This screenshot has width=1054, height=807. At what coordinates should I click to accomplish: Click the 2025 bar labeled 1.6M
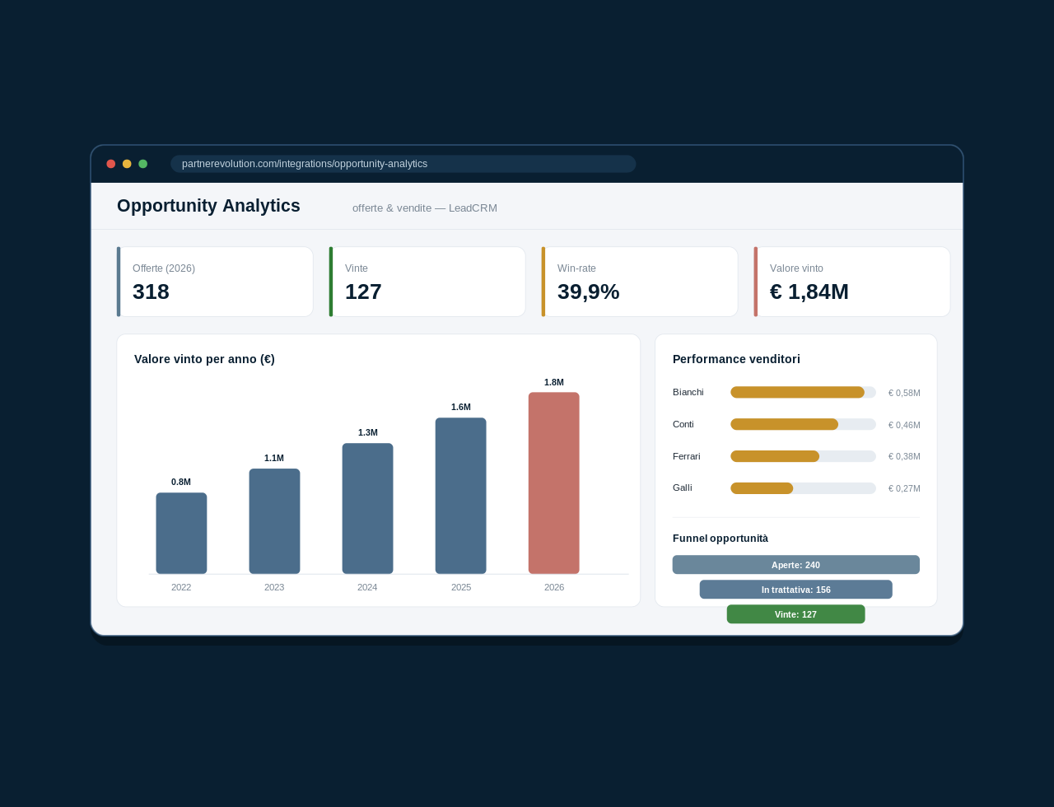(x=460, y=496)
